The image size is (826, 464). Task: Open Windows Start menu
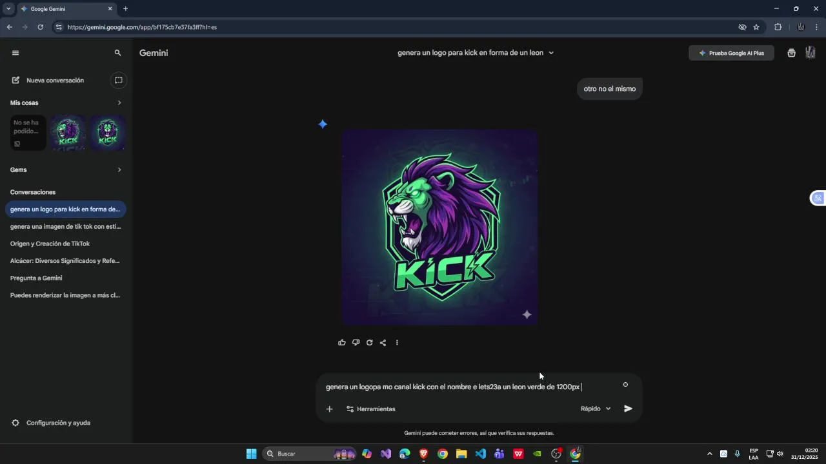(x=251, y=454)
